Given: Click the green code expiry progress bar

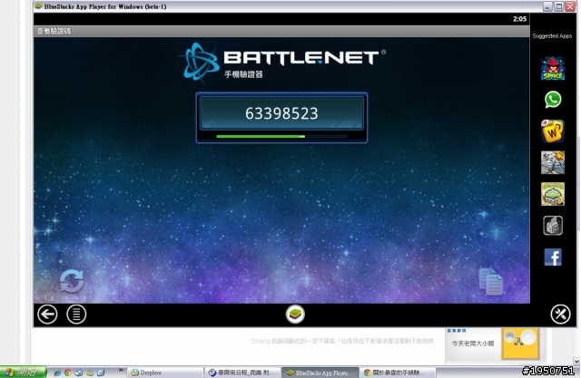Looking at the screenshot, I should 281,137.
